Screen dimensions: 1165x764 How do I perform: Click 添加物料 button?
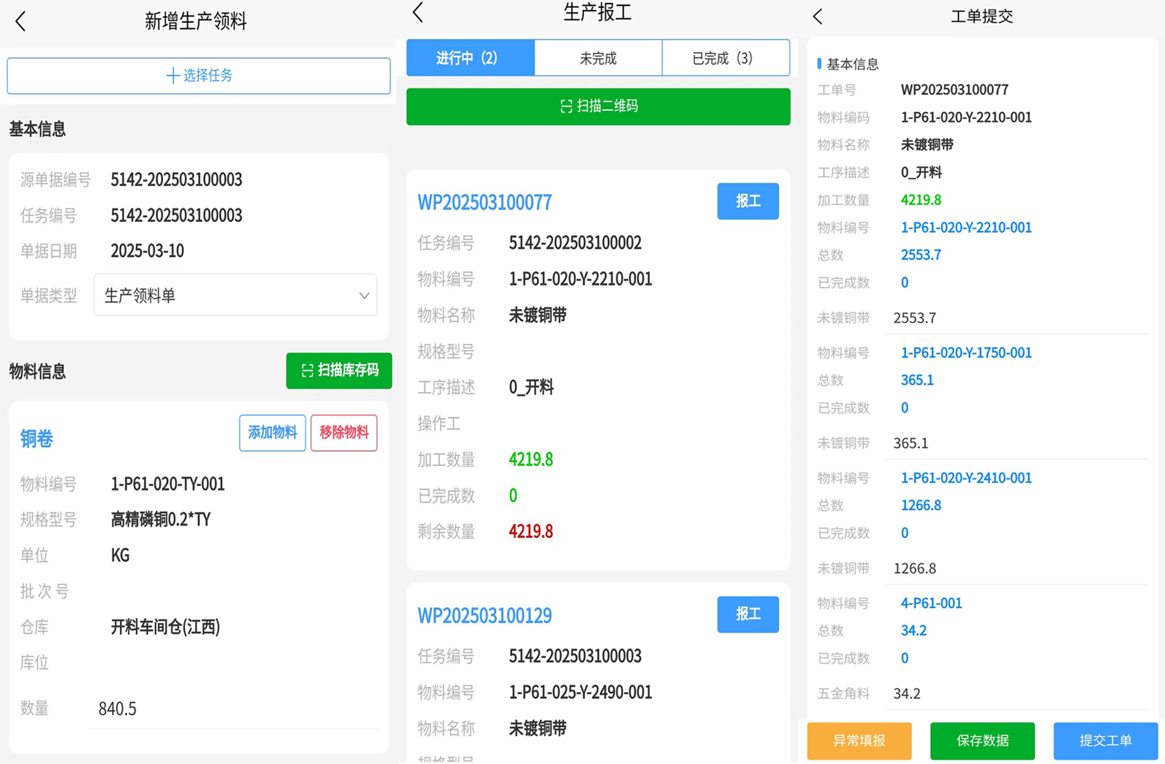pos(272,432)
